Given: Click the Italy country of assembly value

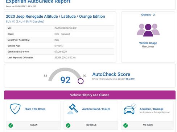Looking at the screenshot, I should (57, 40).
